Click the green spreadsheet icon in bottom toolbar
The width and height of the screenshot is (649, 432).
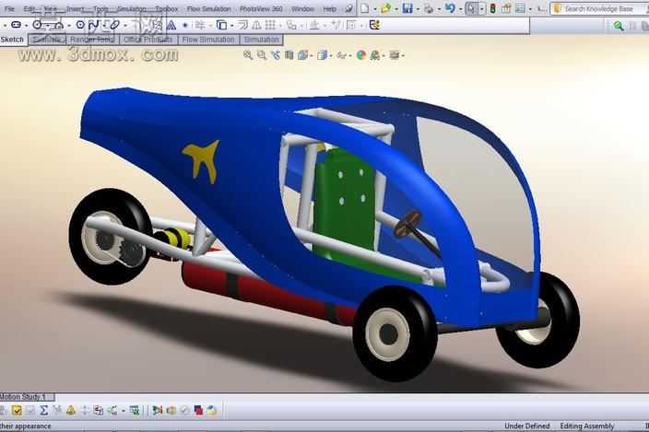tap(134, 411)
